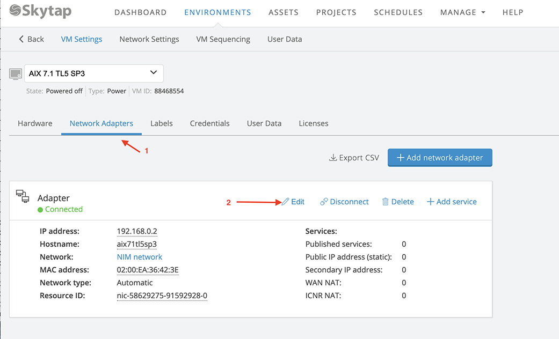Click the Skytap logo
The height and width of the screenshot is (339, 559).
pyautogui.click(x=40, y=11)
